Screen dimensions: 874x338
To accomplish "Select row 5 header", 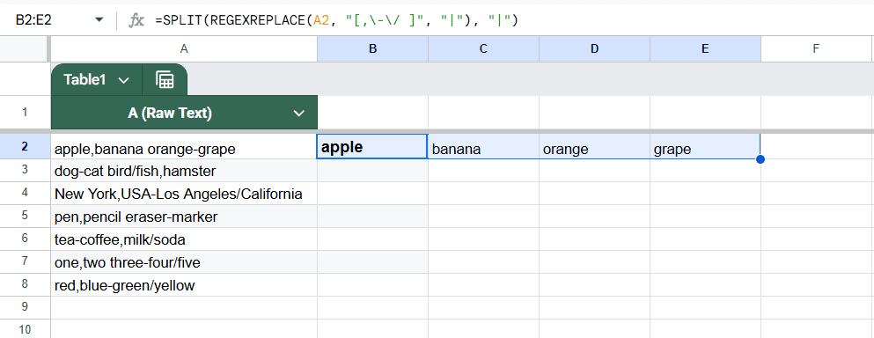I will click(x=25, y=216).
